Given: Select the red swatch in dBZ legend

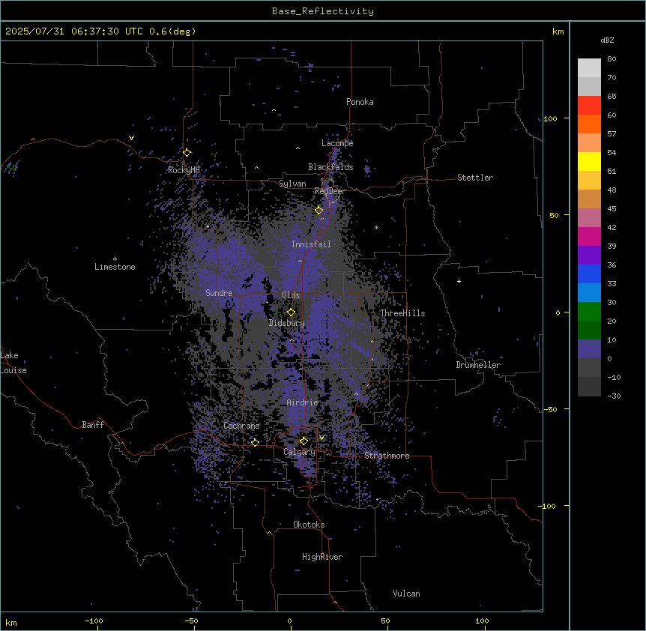Looking at the screenshot, I should tap(589, 106).
